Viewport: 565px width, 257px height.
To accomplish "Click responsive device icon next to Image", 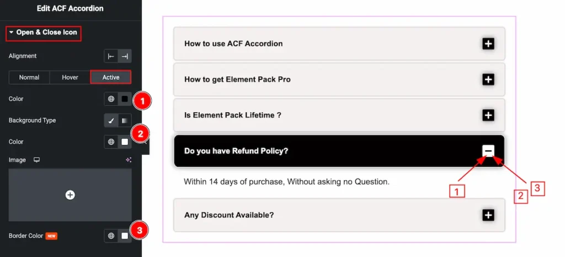I will [37, 160].
